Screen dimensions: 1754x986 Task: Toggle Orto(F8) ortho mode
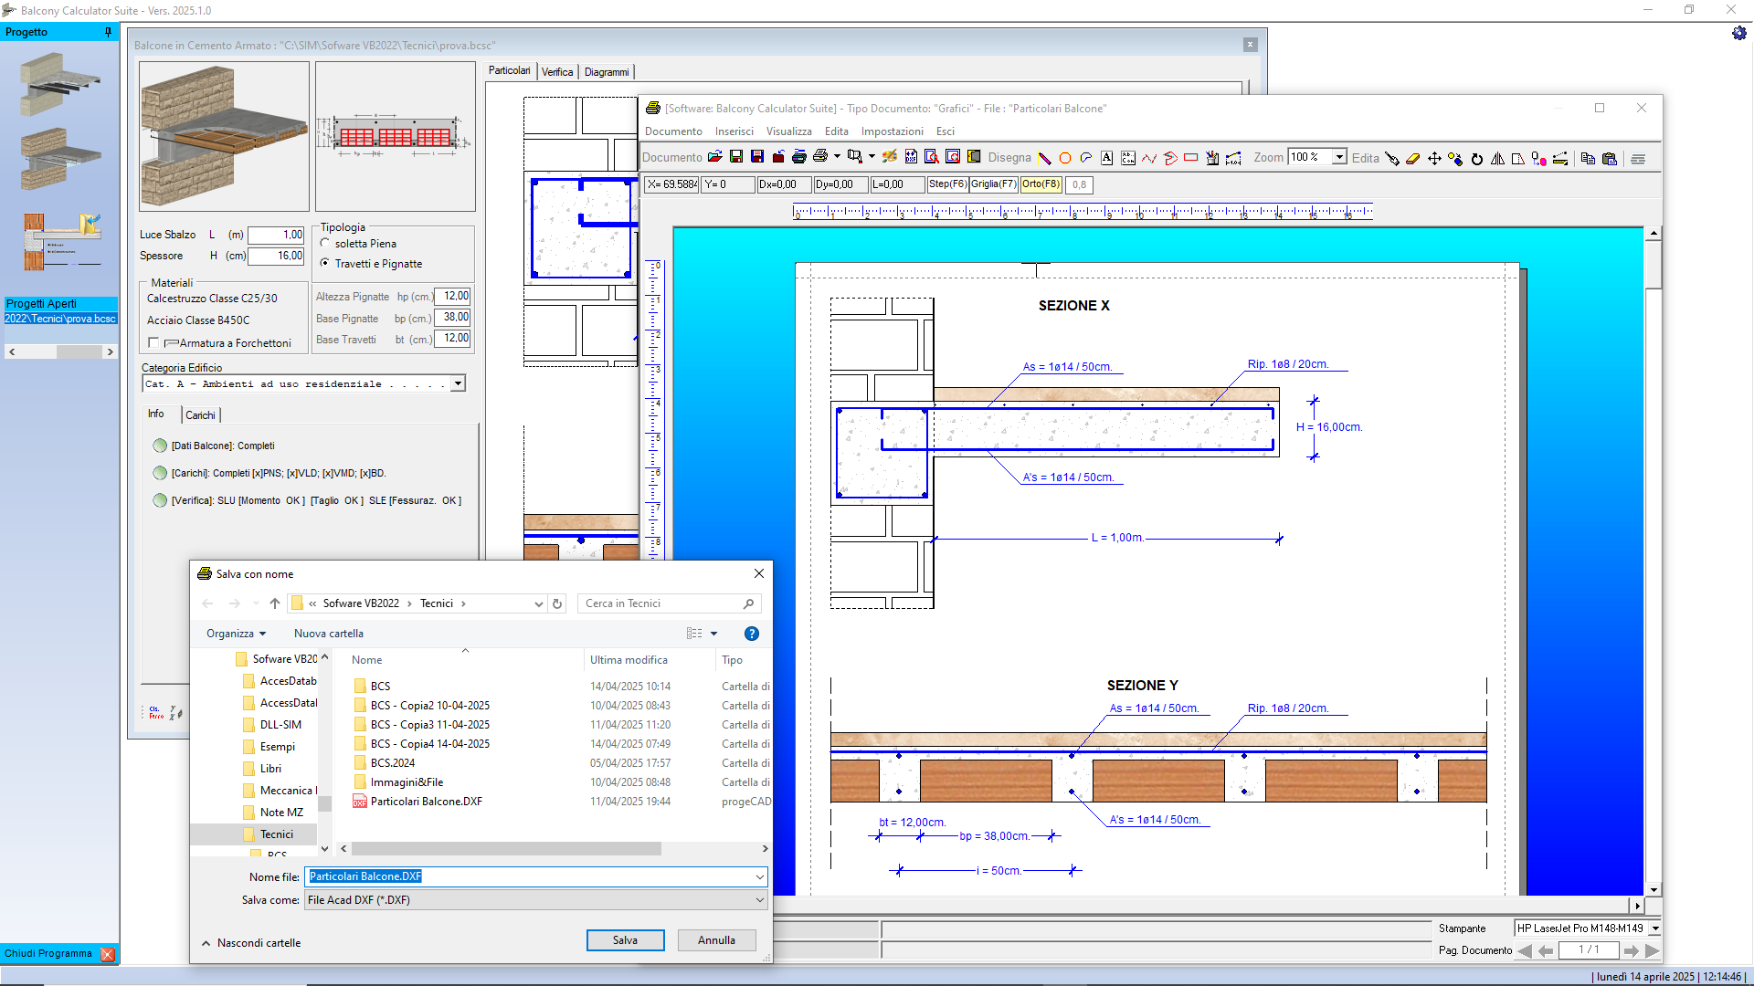pos(1041,184)
